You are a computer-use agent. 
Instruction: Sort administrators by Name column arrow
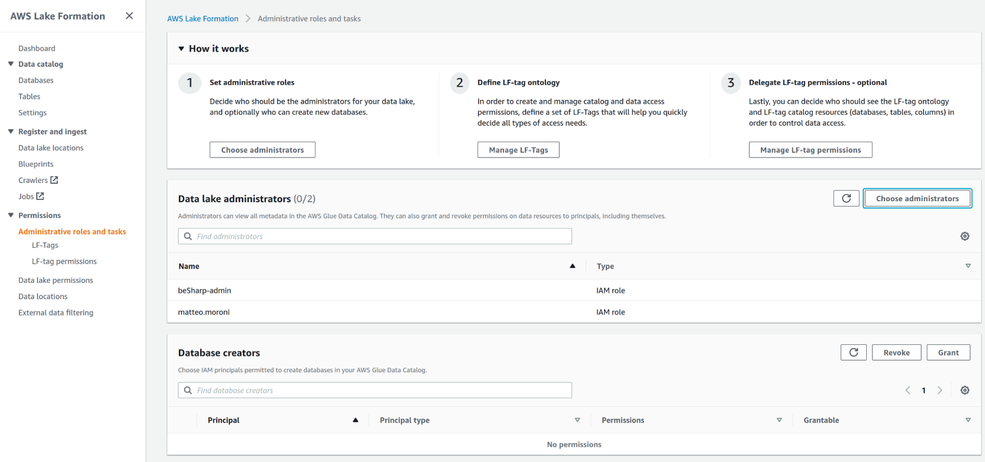point(573,266)
